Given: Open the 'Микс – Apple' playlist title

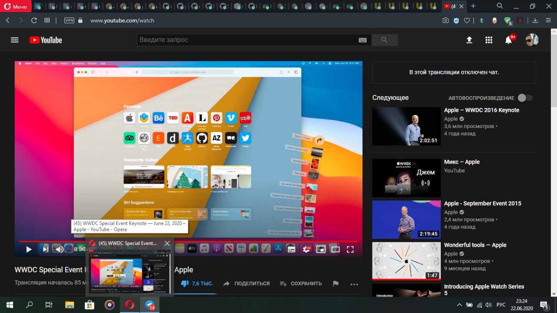Looking at the screenshot, I should 462,162.
